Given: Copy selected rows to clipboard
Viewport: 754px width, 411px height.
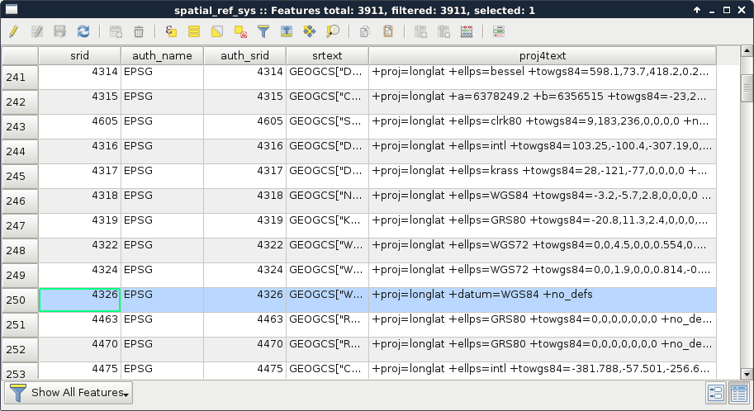Looking at the screenshot, I should click(x=364, y=31).
